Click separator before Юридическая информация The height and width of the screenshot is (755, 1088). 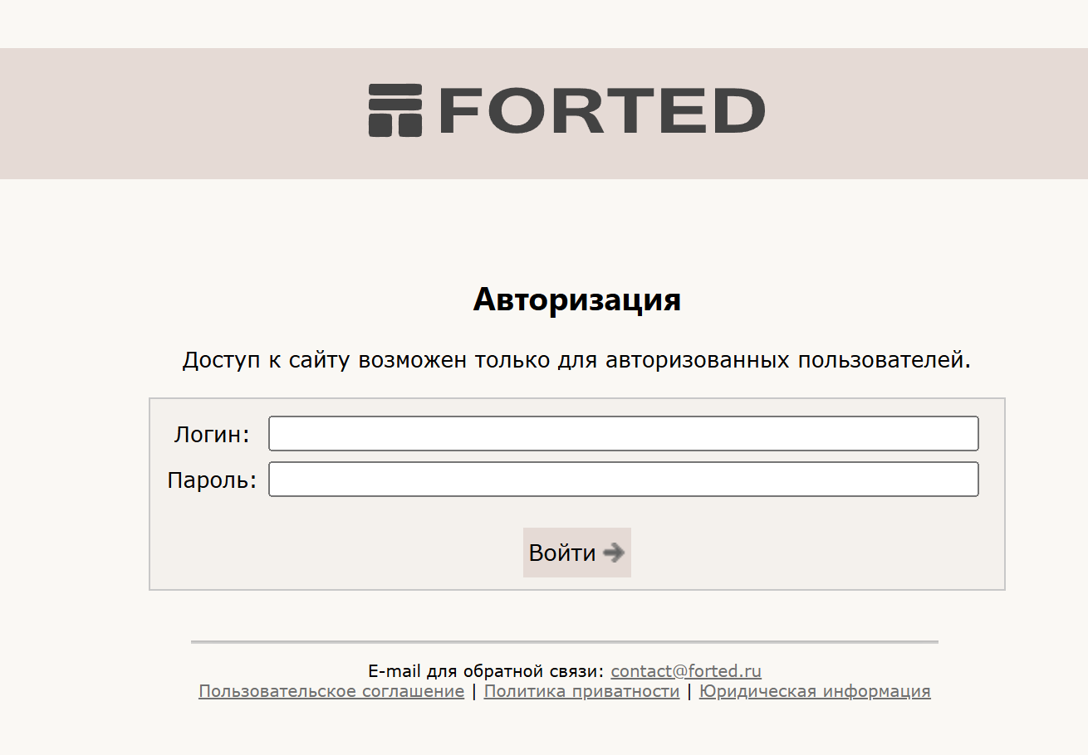pos(689,691)
